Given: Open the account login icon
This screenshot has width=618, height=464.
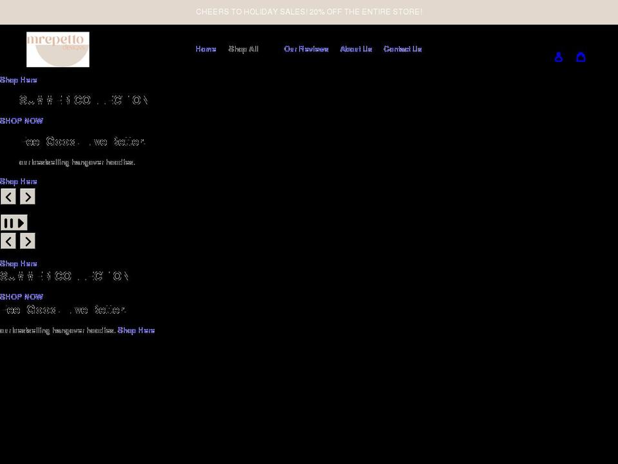Looking at the screenshot, I should point(558,57).
